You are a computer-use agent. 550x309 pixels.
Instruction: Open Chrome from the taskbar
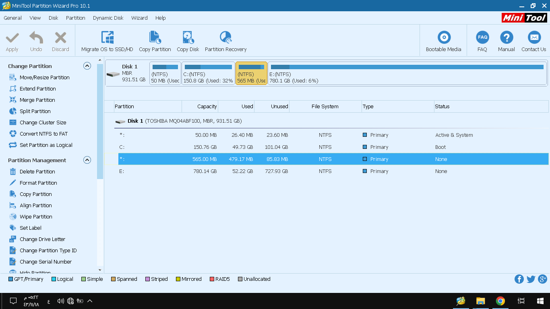tap(500, 301)
